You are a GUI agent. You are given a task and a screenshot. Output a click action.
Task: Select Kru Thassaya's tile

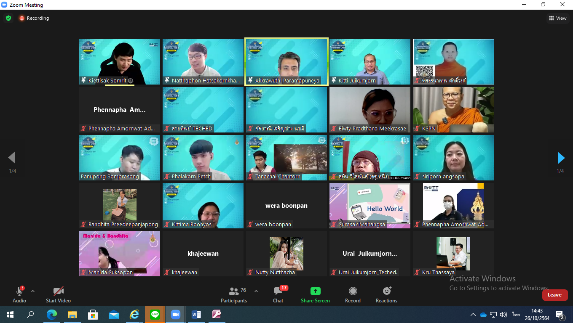[x=453, y=254]
